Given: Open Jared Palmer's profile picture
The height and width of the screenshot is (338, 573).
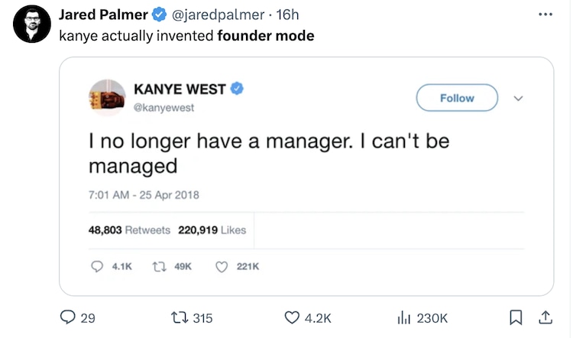Looking at the screenshot, I should click(32, 24).
